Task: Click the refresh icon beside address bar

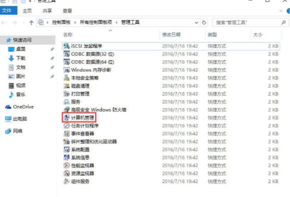Action: coord(204,22)
